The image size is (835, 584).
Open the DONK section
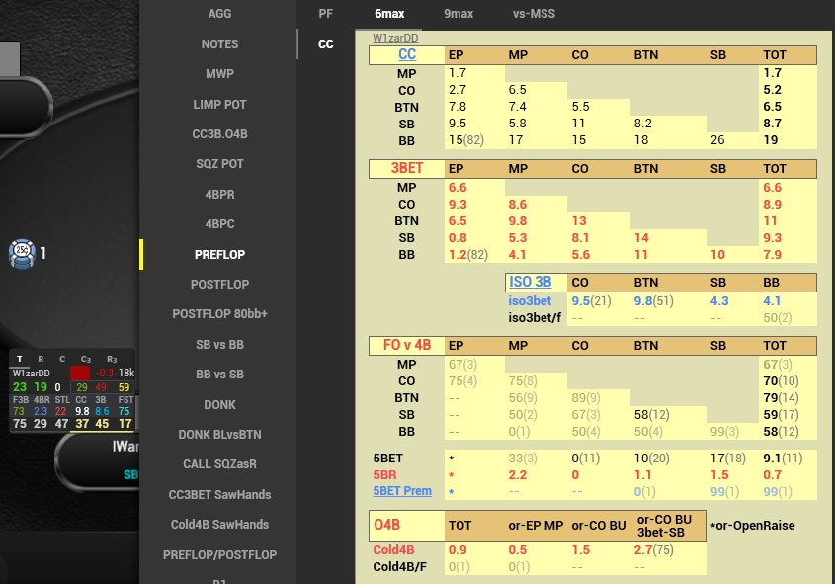click(x=219, y=404)
